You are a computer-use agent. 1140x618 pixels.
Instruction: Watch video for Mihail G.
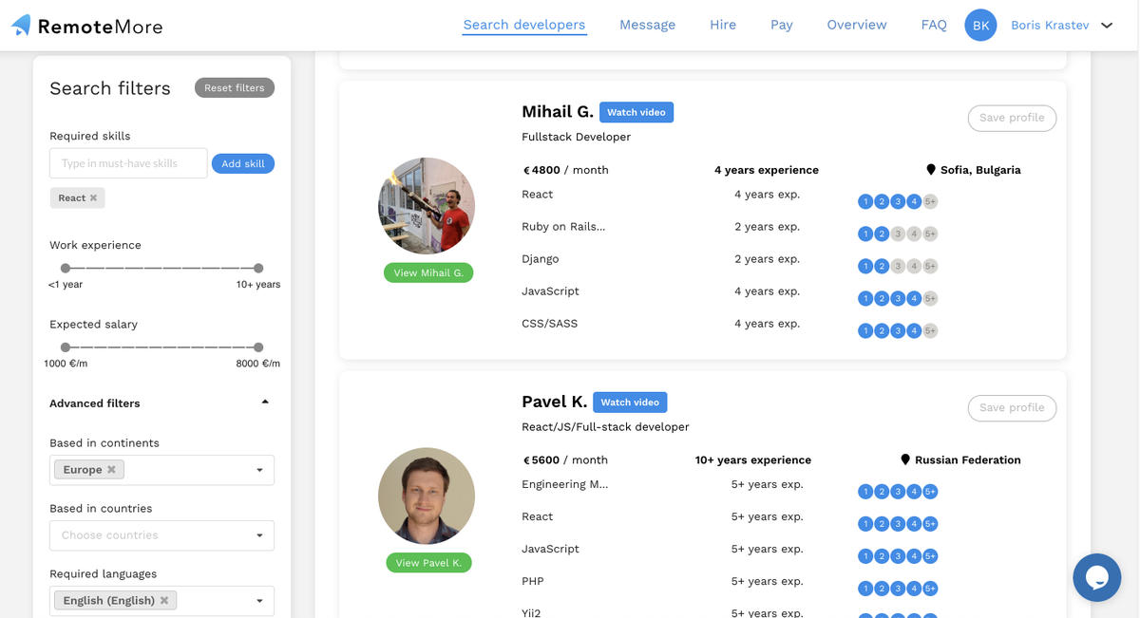tap(636, 112)
